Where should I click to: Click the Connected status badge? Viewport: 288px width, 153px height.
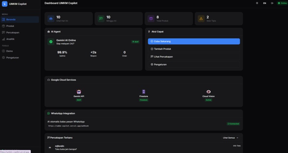[233, 124]
